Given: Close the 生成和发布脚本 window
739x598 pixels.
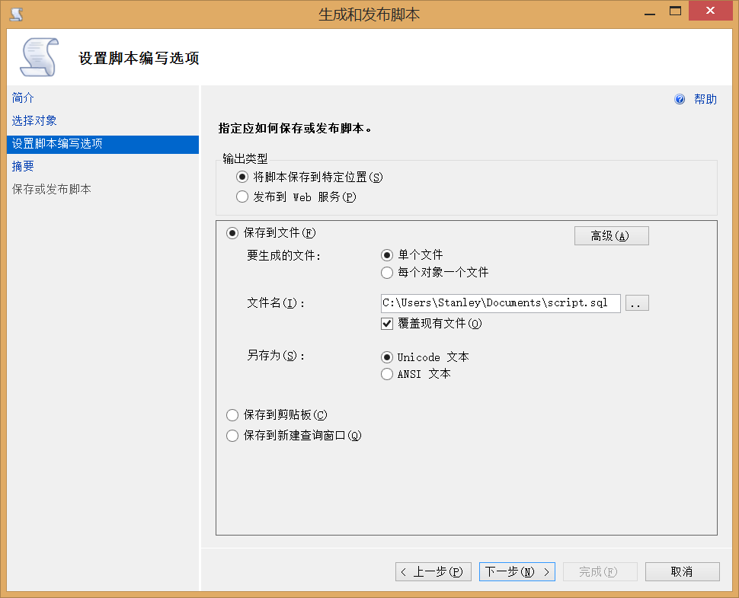Looking at the screenshot, I should tap(710, 11).
